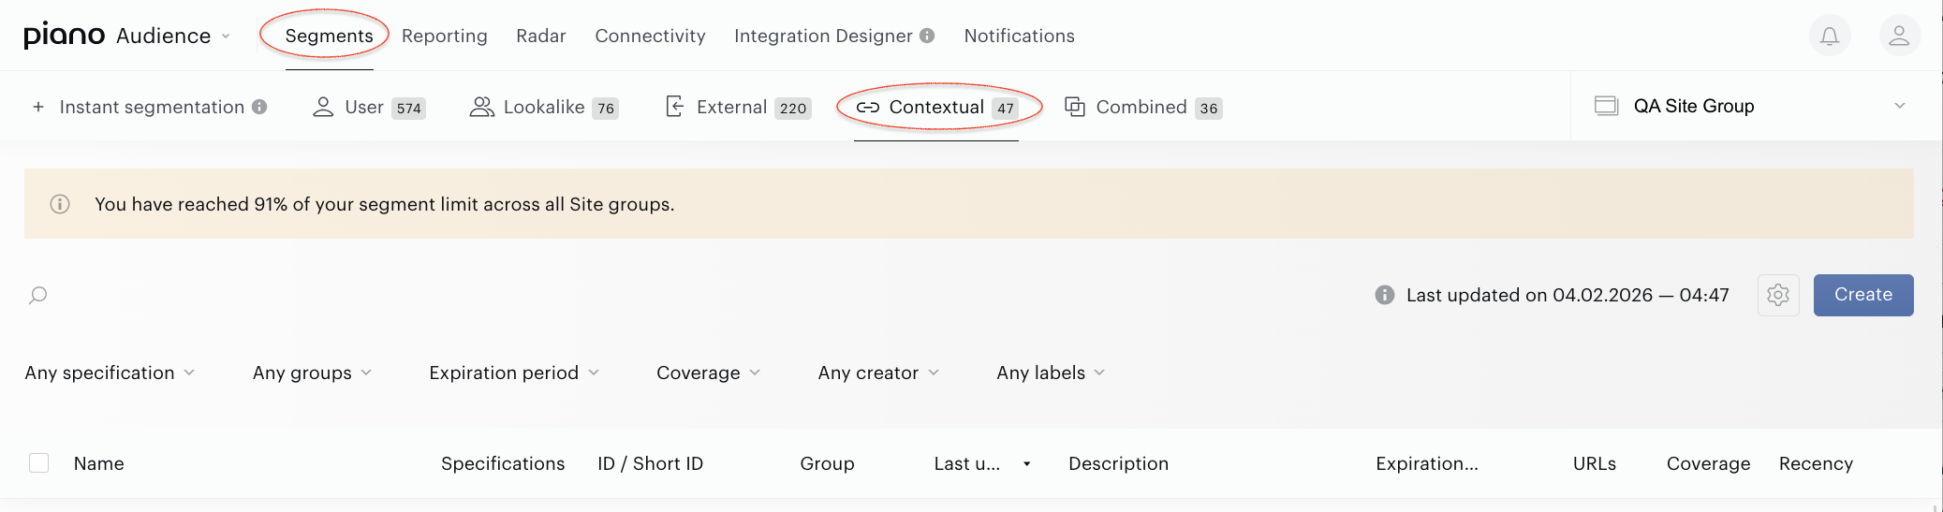
Task: Click the Description column header
Action: click(1118, 463)
